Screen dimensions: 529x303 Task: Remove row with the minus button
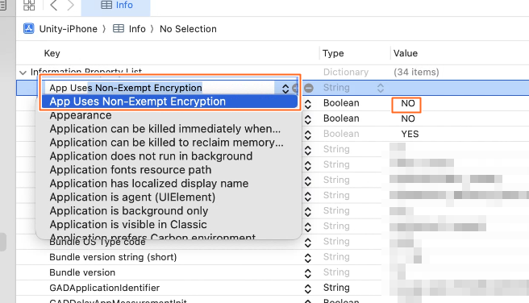[x=309, y=88]
